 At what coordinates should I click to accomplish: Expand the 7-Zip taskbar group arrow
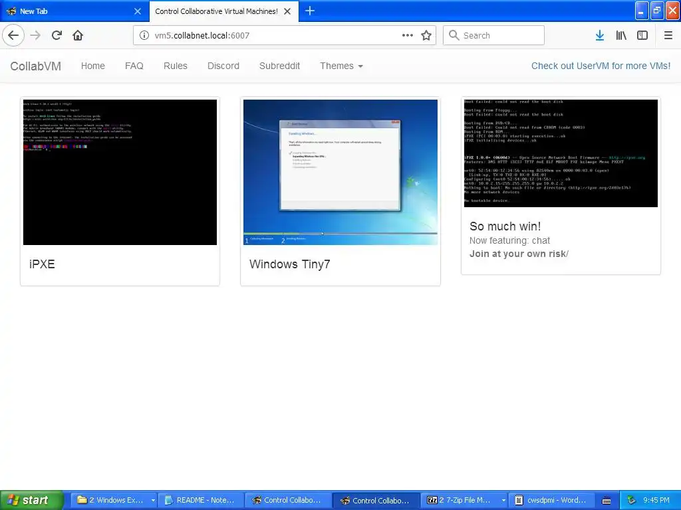503,500
